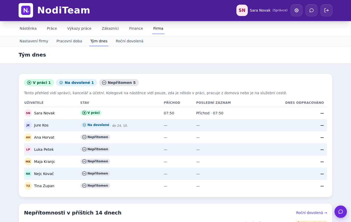Click Luka Petek's LP avatar
This screenshot has height=222, width=351.
[28, 149]
